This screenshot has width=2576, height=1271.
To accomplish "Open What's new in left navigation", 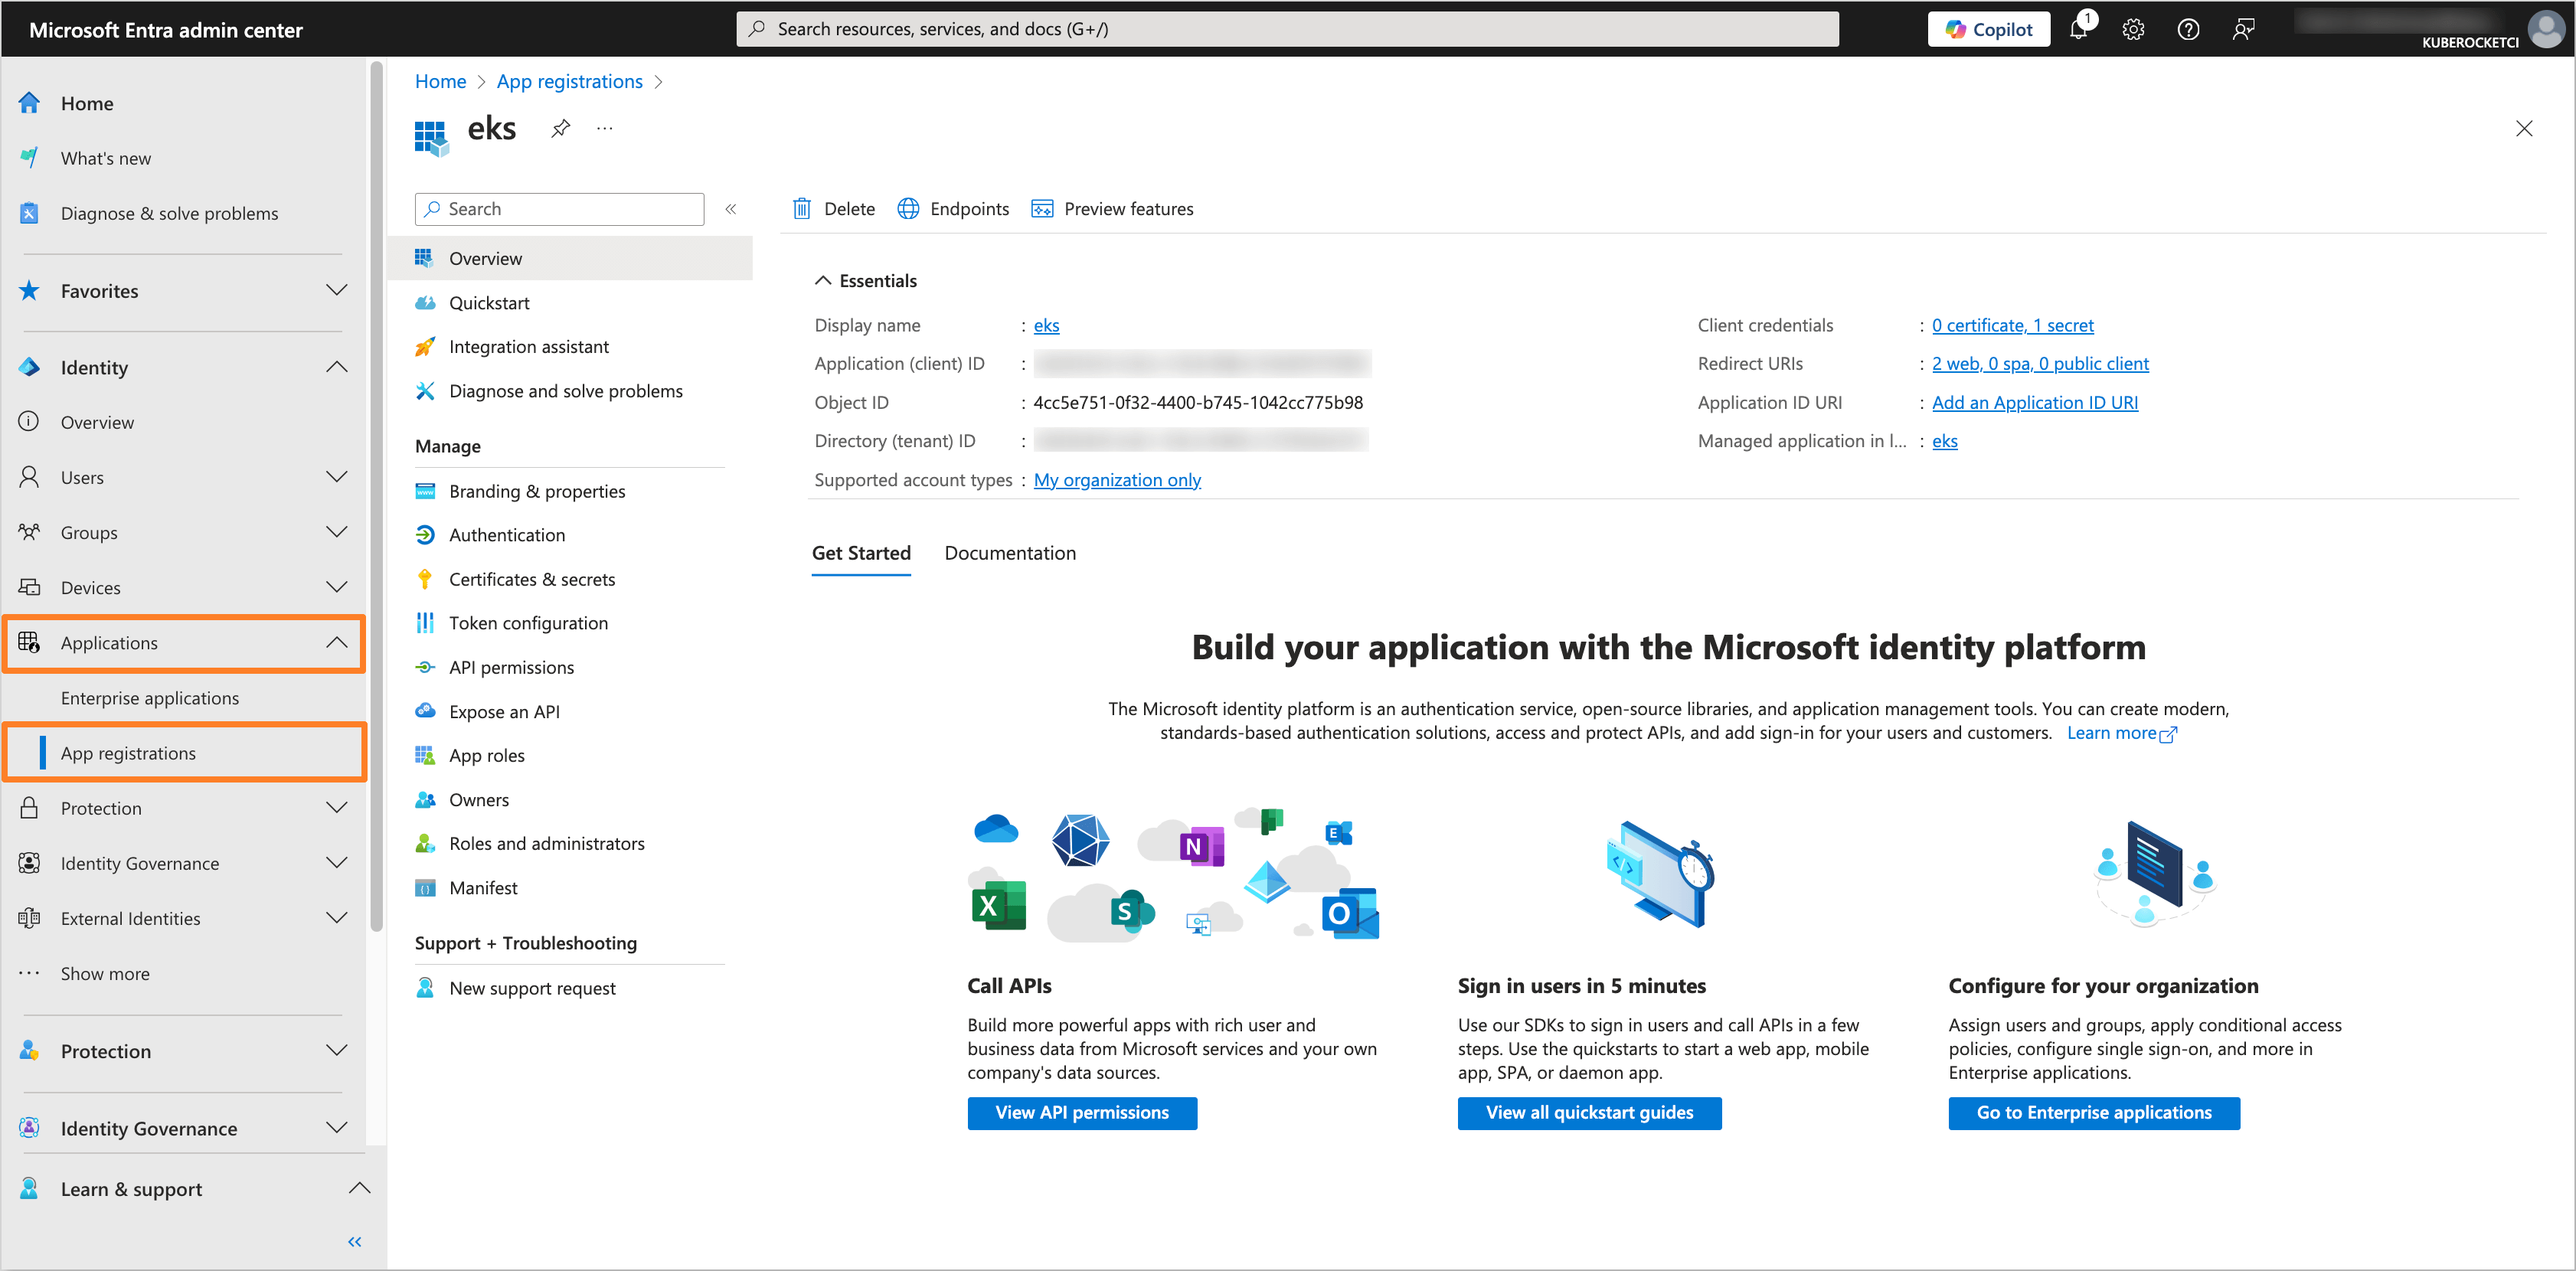I will coord(106,158).
